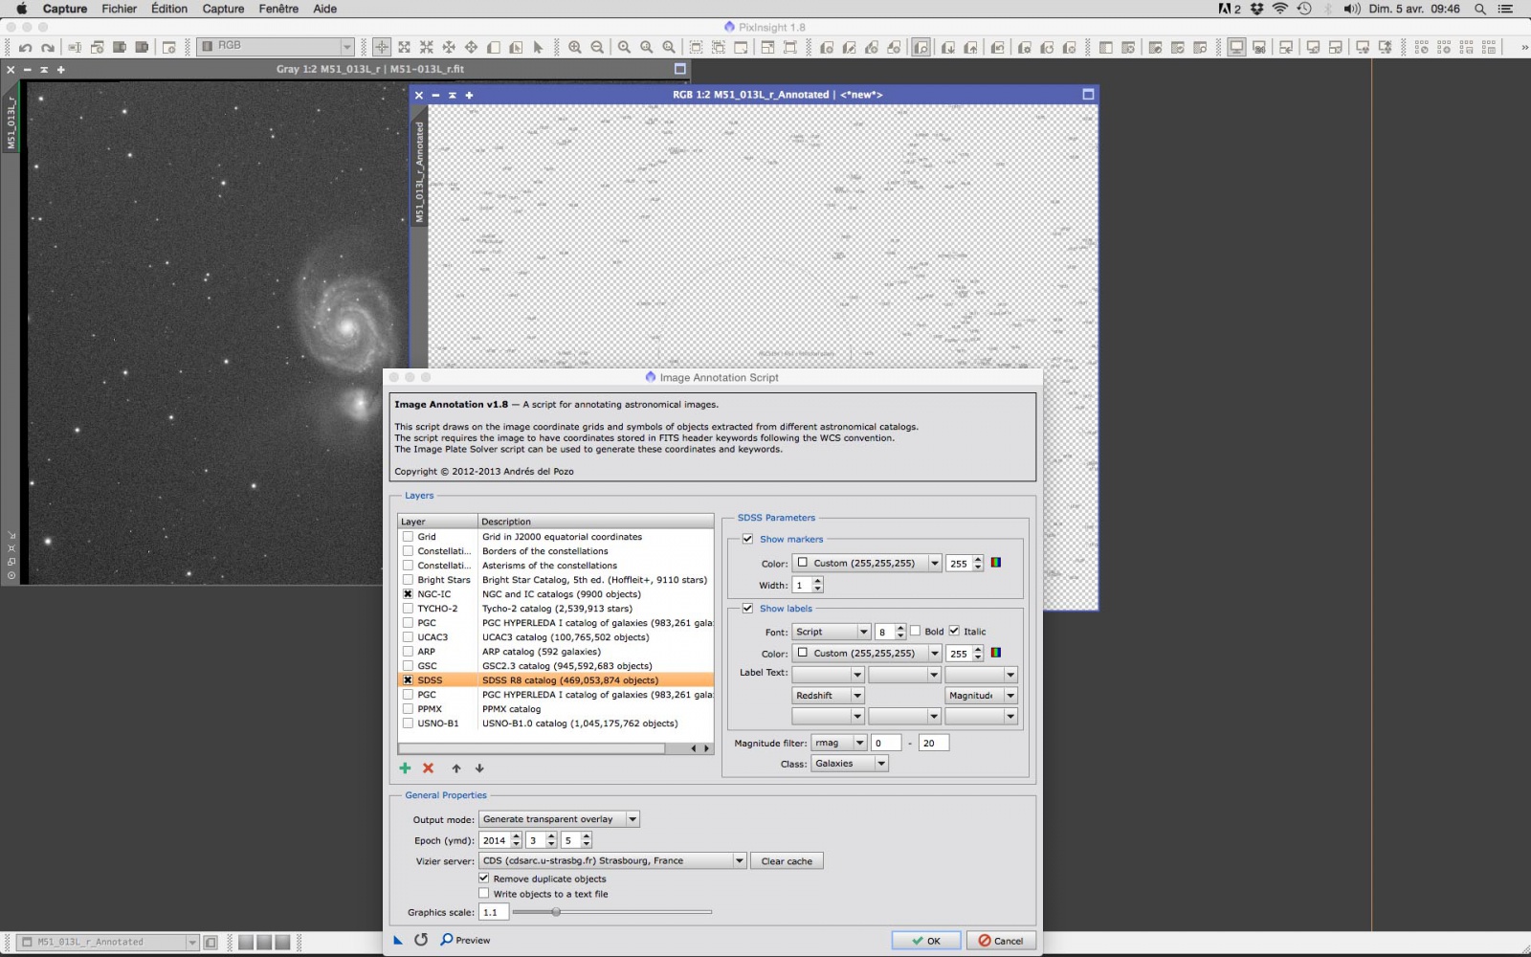Open the marker Color Custom dropdown

[866, 563]
